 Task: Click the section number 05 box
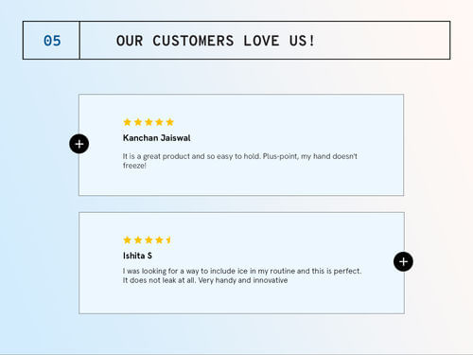51,41
